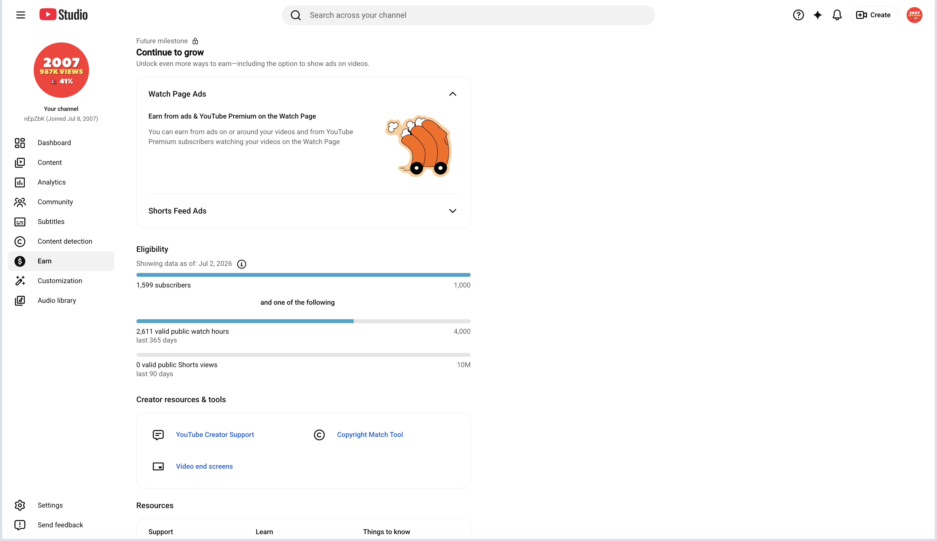Click the watch hours progress bar
937x541 pixels.
pyautogui.click(x=303, y=321)
